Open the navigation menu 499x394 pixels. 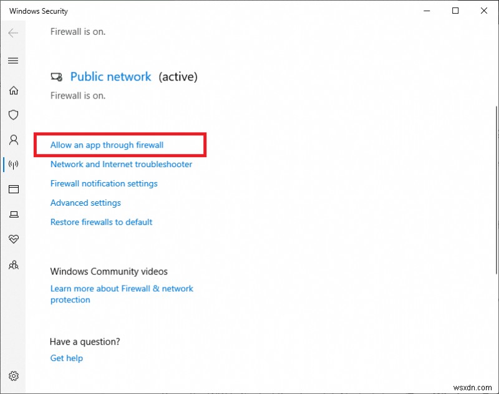[x=14, y=60]
